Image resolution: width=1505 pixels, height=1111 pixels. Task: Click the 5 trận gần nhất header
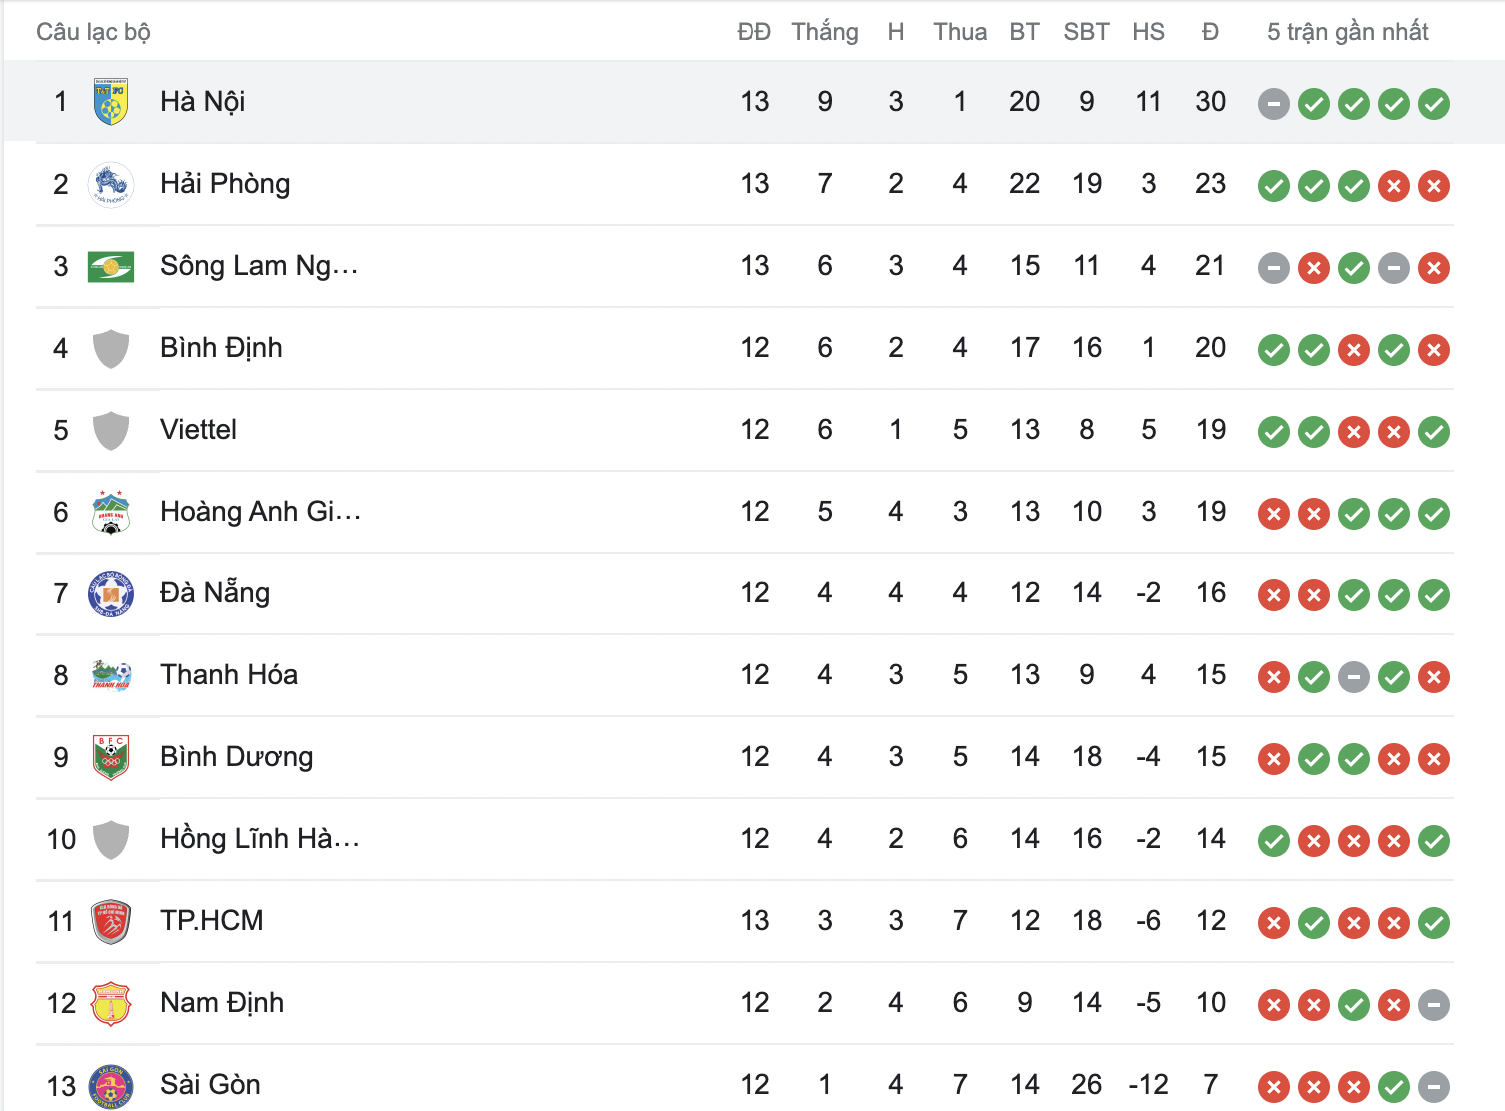click(x=1347, y=32)
